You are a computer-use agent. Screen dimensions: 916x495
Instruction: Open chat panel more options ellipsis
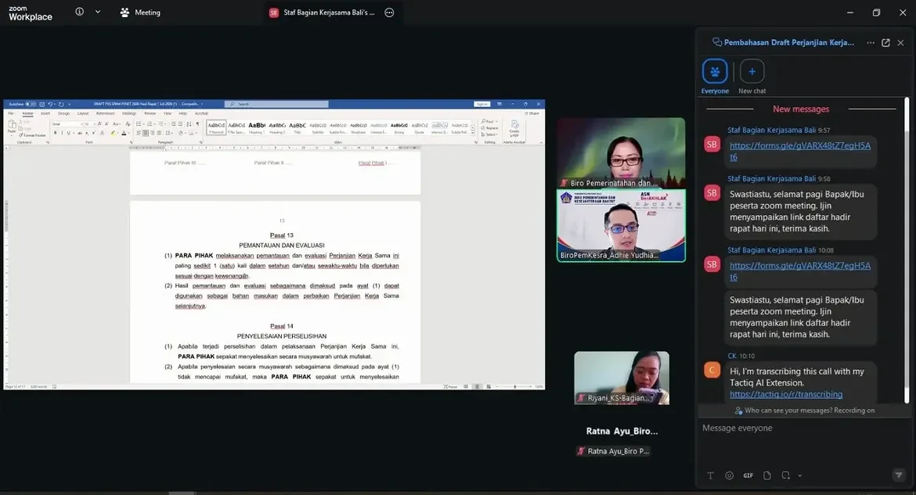871,42
